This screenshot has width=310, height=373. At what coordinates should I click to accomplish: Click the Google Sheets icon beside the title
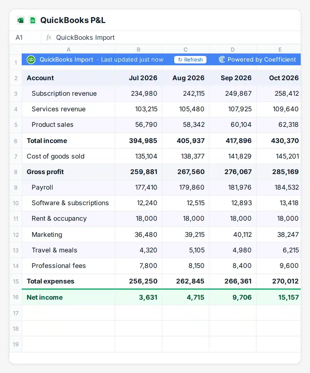pyautogui.click(x=33, y=21)
